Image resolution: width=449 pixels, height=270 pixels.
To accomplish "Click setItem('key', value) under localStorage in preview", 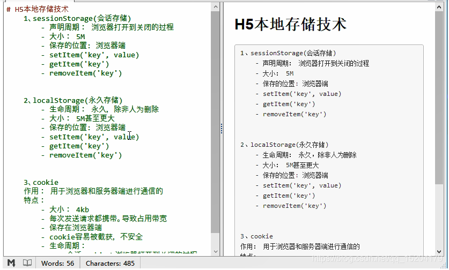I will [x=298, y=185].
